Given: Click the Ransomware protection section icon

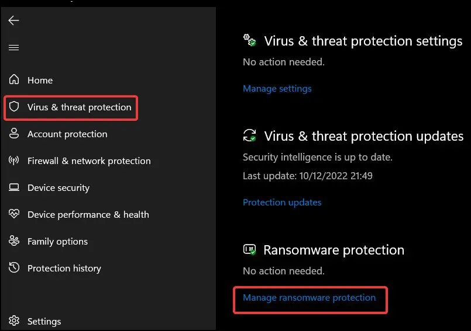Looking at the screenshot, I should pyautogui.click(x=250, y=250).
